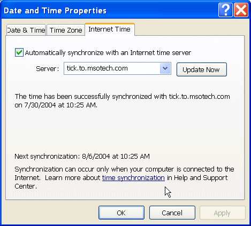Click into the Server text field
The image size is (251, 226).
pos(112,68)
